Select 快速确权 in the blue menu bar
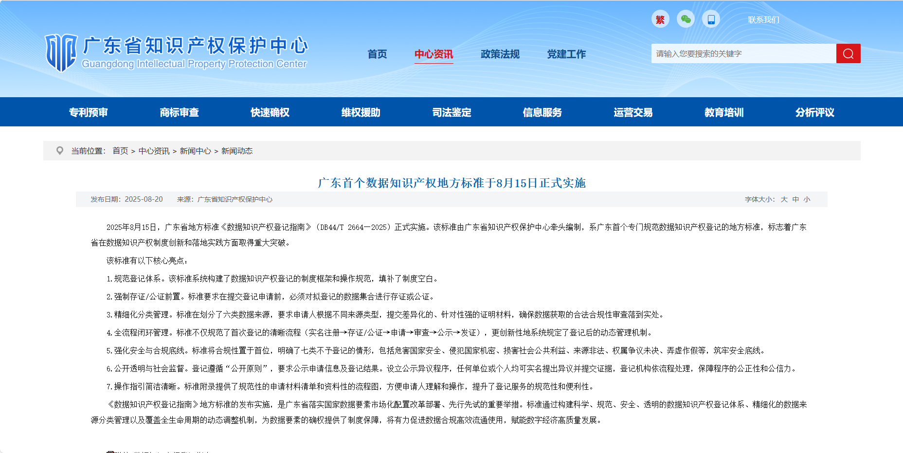The image size is (903, 453). tap(270, 112)
